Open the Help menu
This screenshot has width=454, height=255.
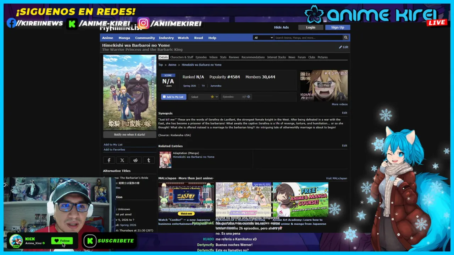click(x=212, y=38)
